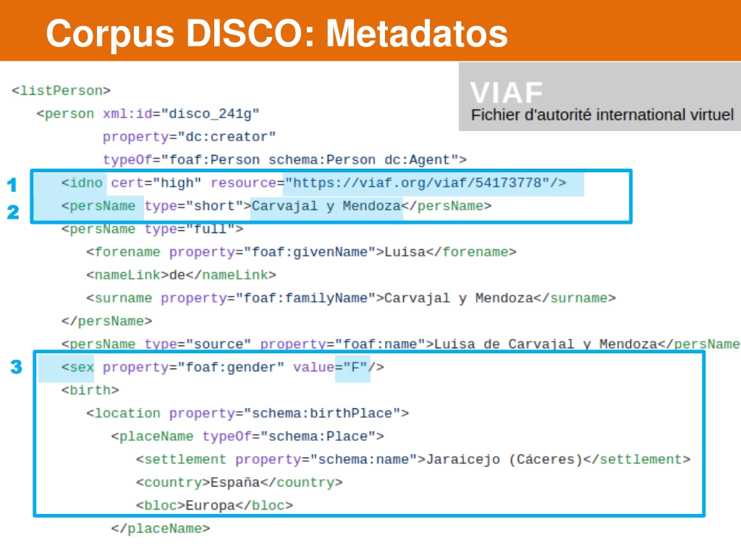Click the cert="high" attribute
Screen dimensions: 741x556
(156, 183)
